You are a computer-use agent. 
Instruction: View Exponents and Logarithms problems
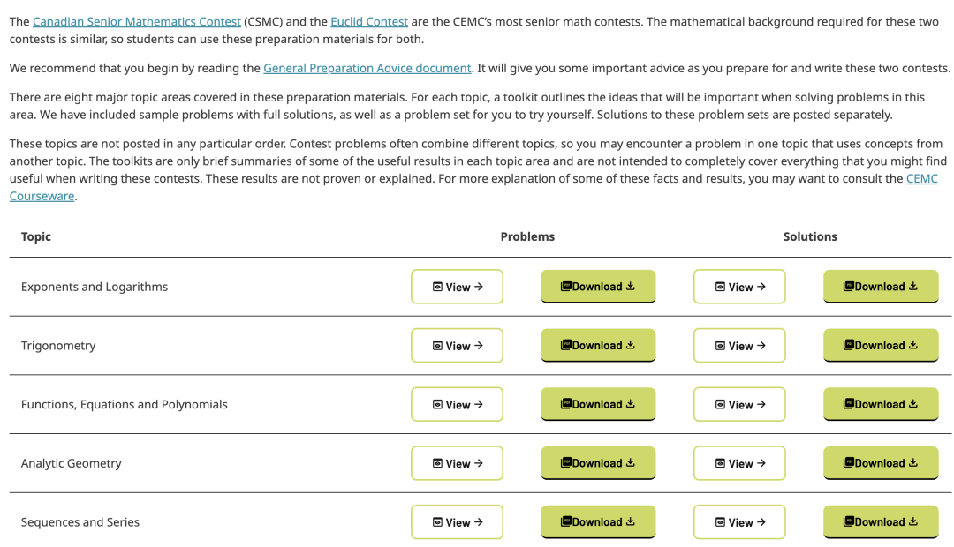pyautogui.click(x=457, y=287)
